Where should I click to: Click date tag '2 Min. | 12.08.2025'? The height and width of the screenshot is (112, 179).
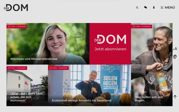point(58,68)
